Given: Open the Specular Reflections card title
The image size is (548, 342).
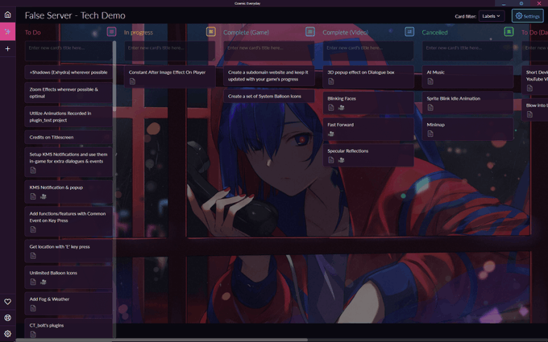Looking at the screenshot, I should [348, 151].
